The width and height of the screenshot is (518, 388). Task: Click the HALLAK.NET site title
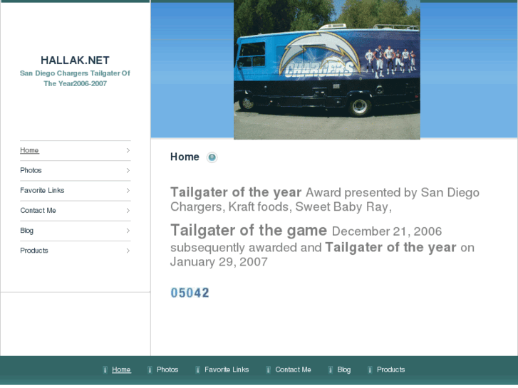point(75,60)
